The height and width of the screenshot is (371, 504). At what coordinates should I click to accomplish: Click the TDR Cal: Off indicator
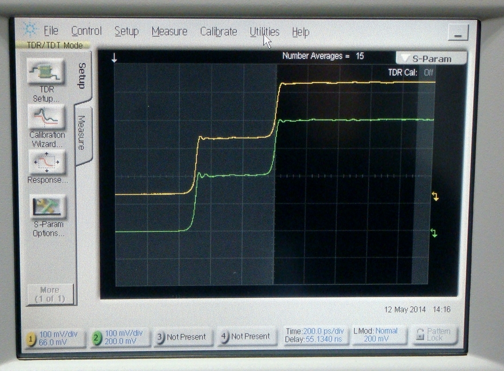point(410,73)
